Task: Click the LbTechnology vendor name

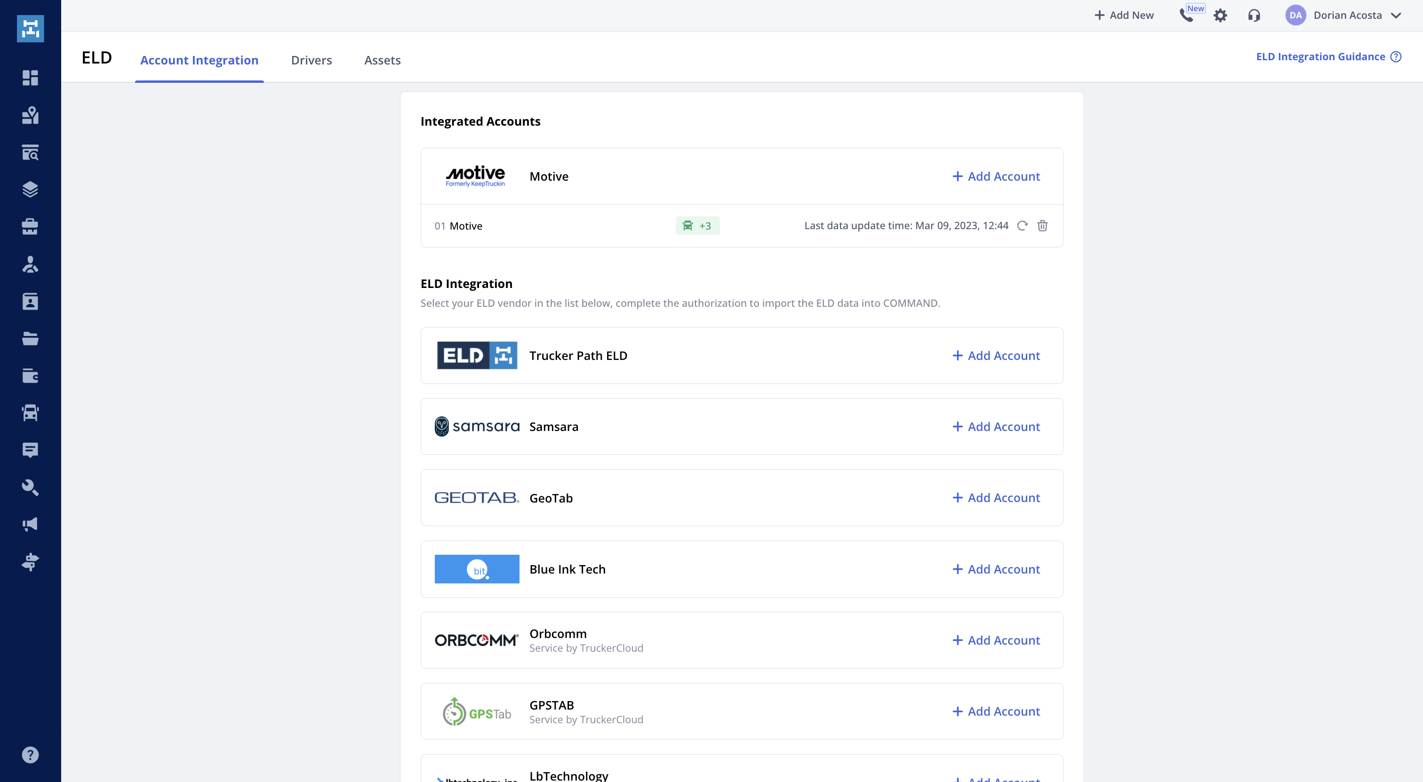Action: click(568, 775)
